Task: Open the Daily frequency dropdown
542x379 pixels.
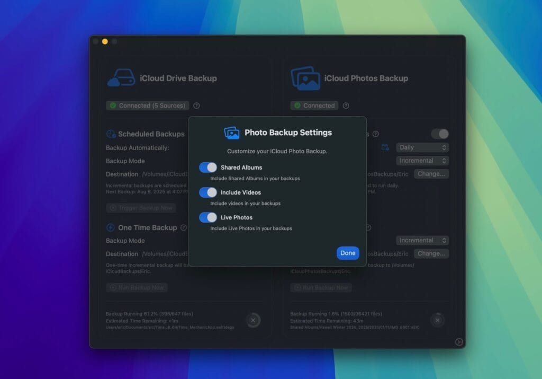Action: click(x=422, y=147)
